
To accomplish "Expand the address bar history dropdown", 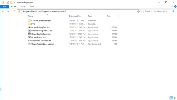I will pyautogui.click(x=137, y=11).
